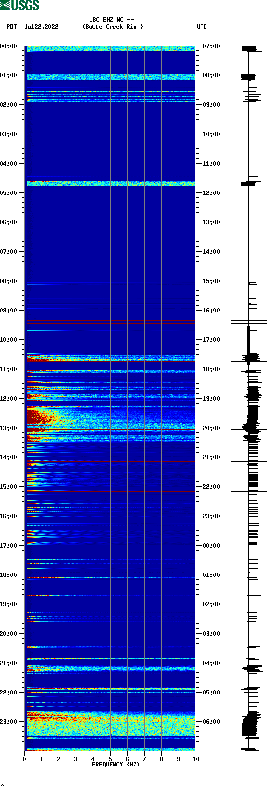Click the 23:00 PDT time label
The height and width of the screenshot is (790, 270).
pyautogui.click(x=8, y=722)
